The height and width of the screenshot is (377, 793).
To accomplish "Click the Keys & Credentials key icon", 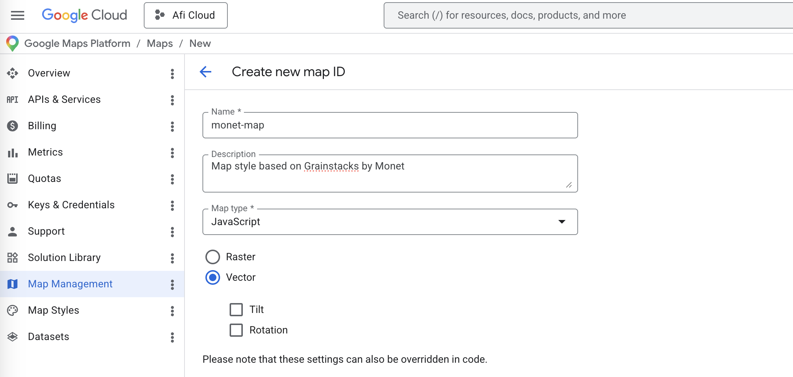I will [x=12, y=205].
